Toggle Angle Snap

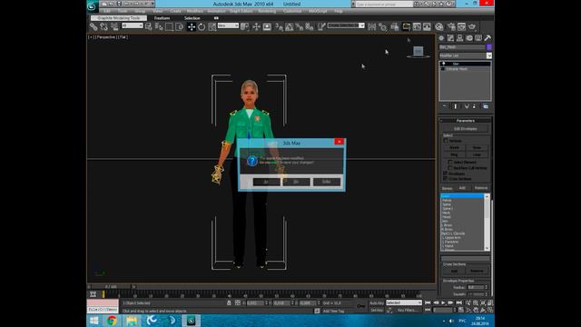289,26
